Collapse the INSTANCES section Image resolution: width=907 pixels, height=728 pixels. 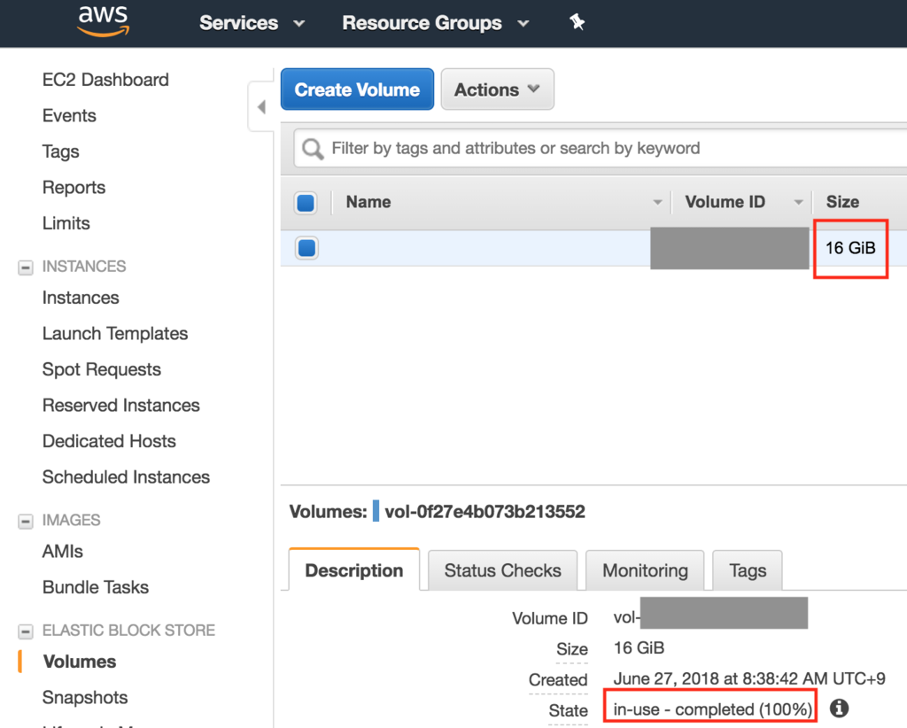[26, 267]
